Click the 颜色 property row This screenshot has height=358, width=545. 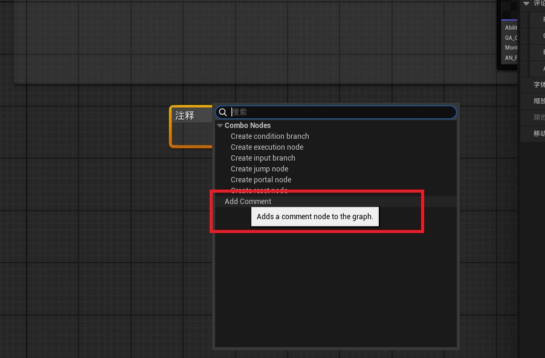(x=538, y=117)
